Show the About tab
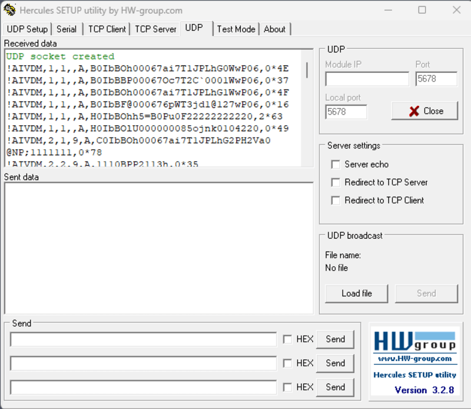 (274, 29)
